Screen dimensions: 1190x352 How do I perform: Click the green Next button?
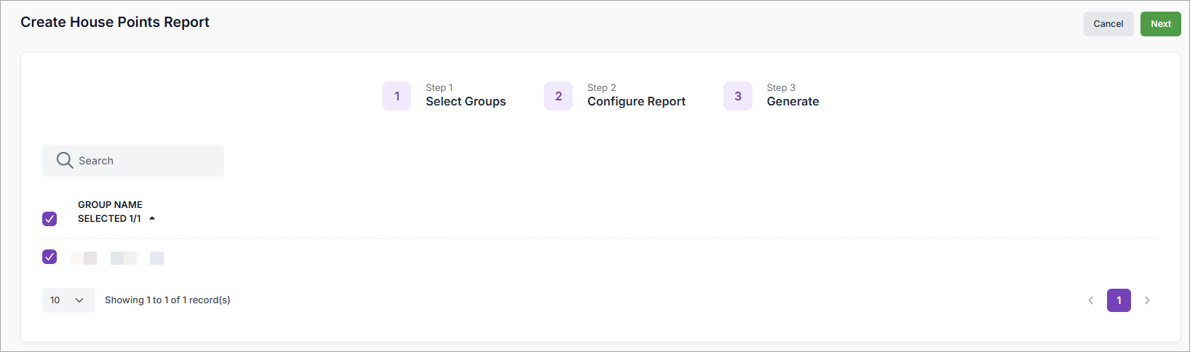pyautogui.click(x=1160, y=24)
